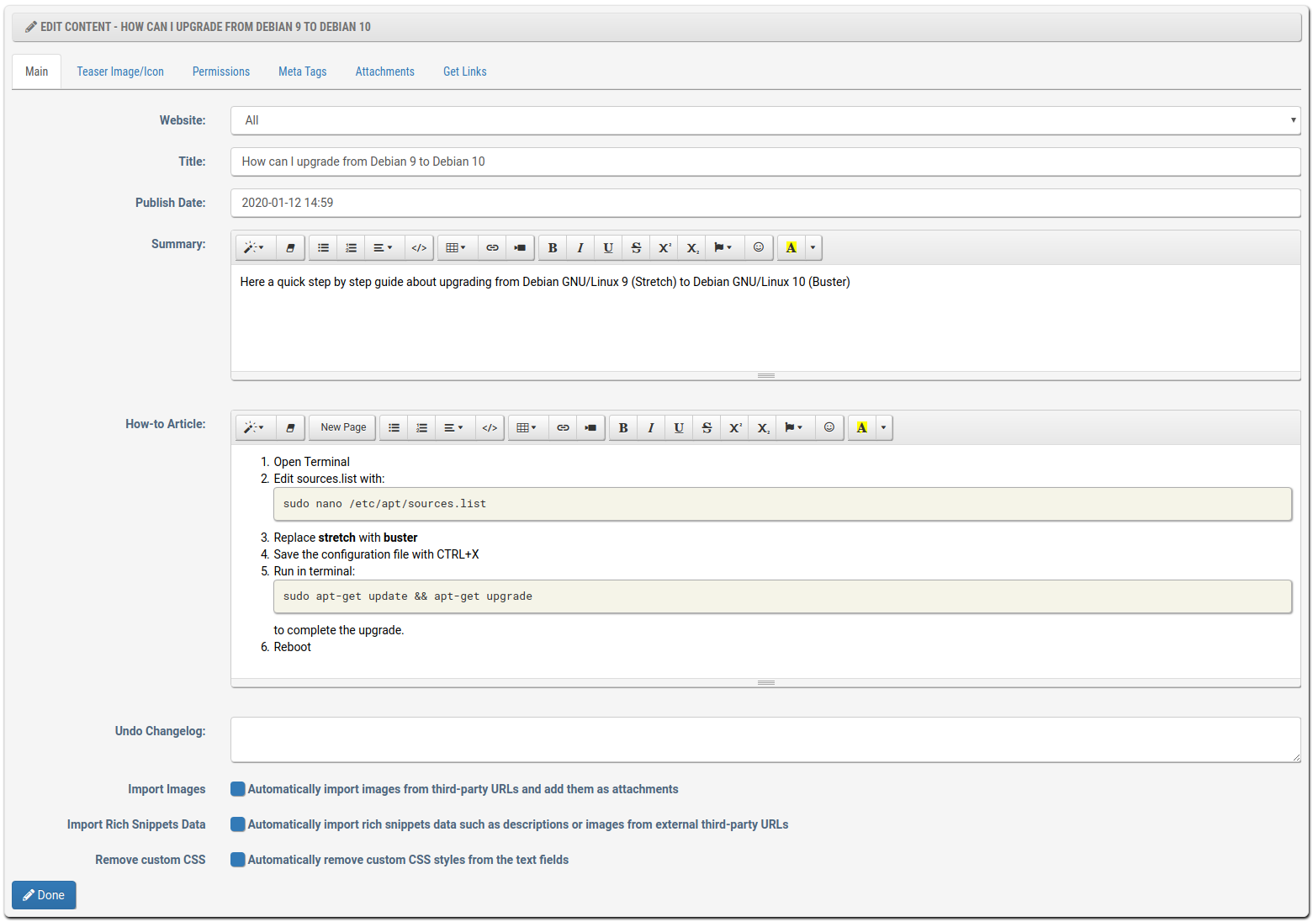Insert link in Summary editor
The height and width of the screenshot is (922, 1313).
[x=493, y=247]
